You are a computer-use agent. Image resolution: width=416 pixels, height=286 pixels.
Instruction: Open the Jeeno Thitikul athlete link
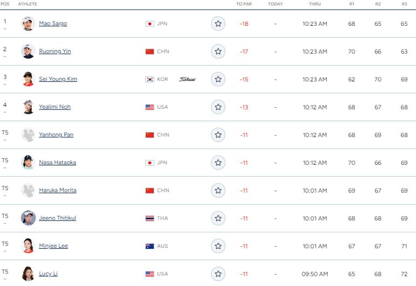click(57, 218)
